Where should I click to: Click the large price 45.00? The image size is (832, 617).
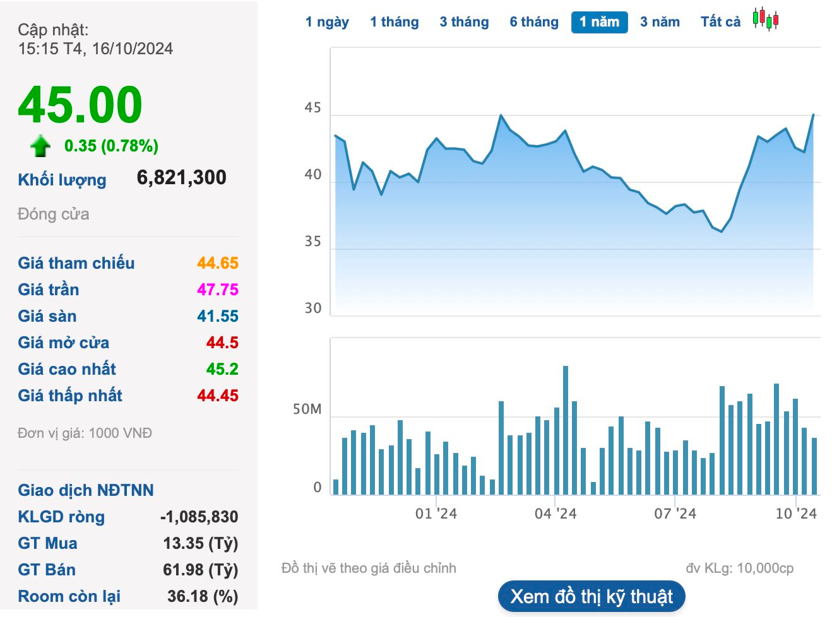pyautogui.click(x=80, y=105)
